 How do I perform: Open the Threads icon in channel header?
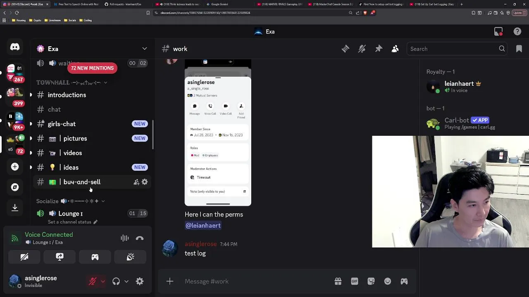pyautogui.click(x=346, y=49)
